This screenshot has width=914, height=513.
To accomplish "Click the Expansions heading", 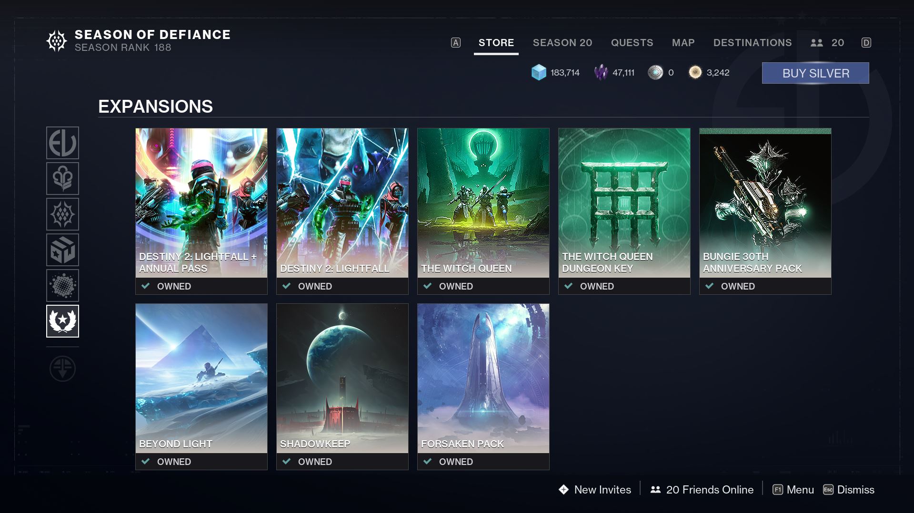I will (155, 106).
